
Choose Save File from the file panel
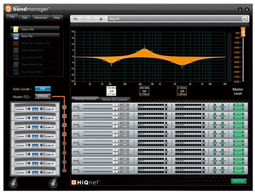click(35, 36)
